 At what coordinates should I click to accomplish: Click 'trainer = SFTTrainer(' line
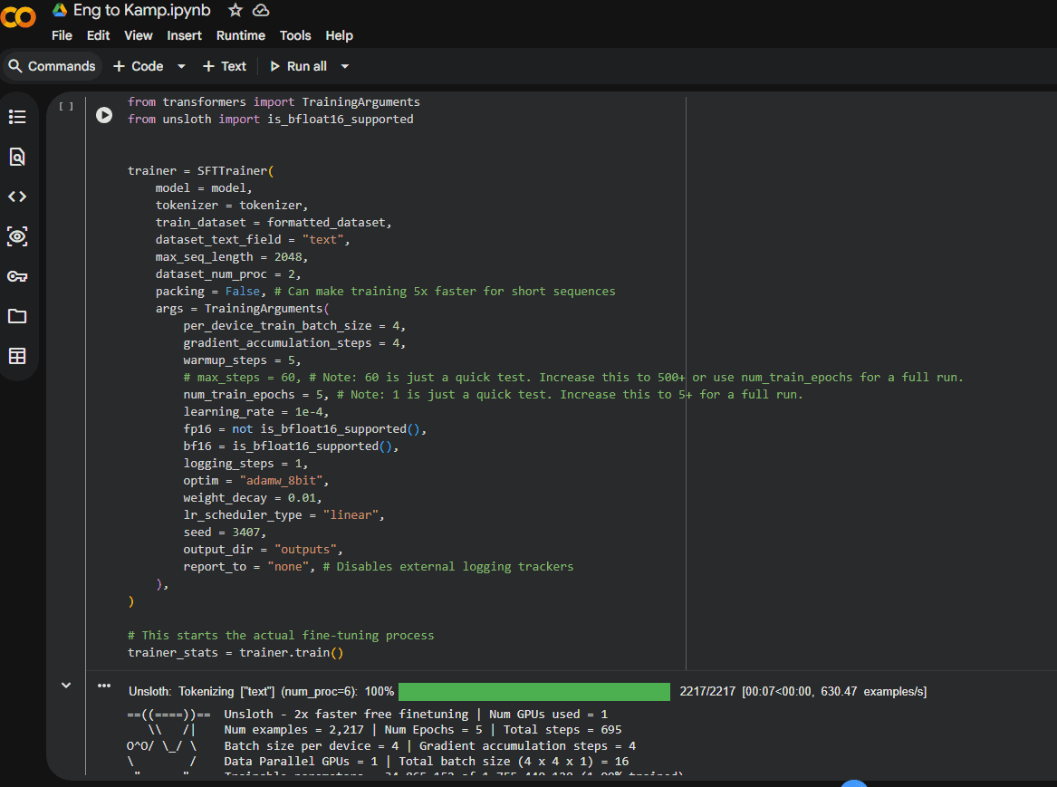tap(200, 171)
